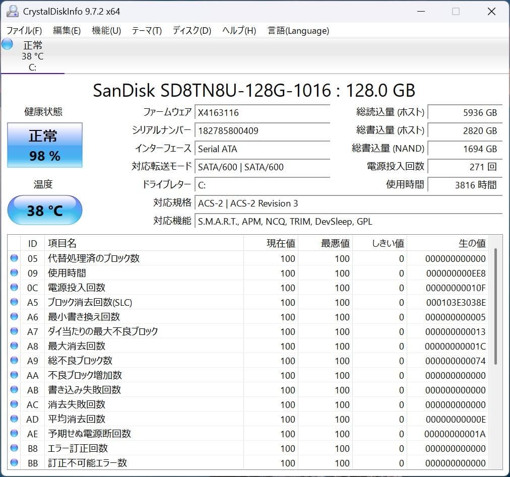Image resolution: width=510 pixels, height=477 pixels.
Task: Click the CrystalDiskInfo app icon in the title bar
Action: point(12,11)
